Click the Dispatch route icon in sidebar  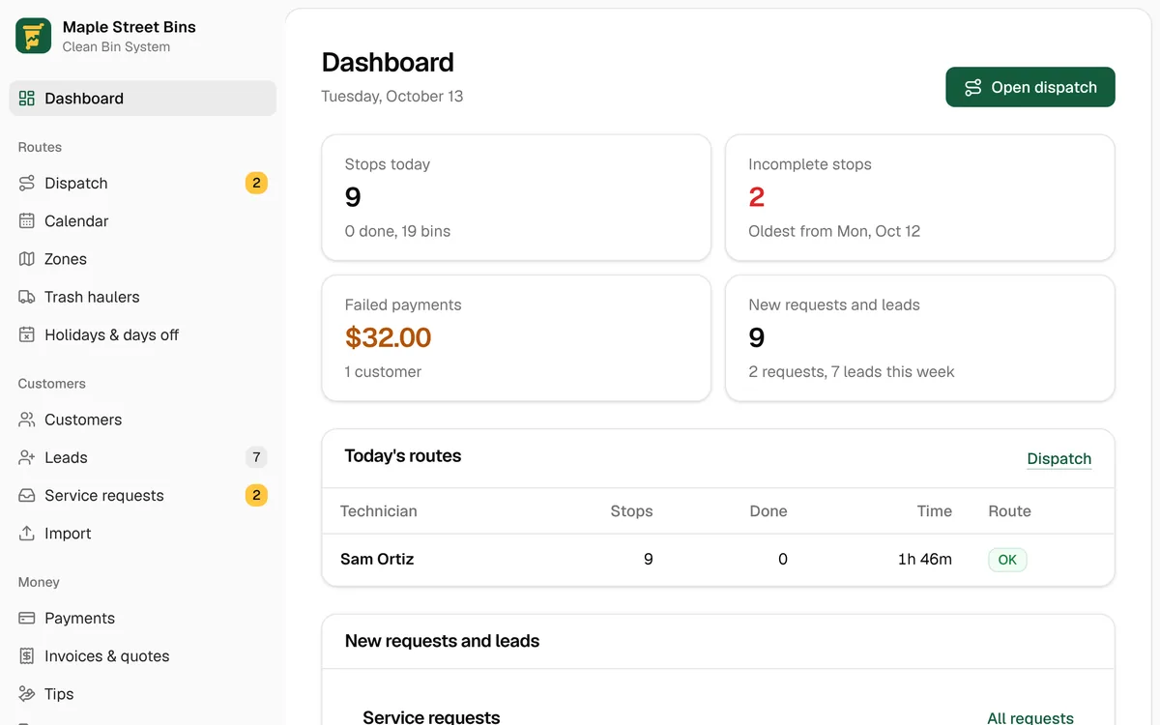tap(27, 184)
